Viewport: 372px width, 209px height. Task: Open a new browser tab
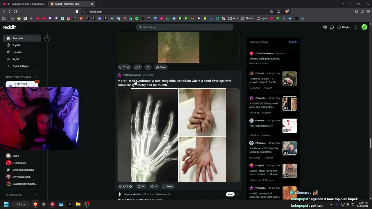coord(99,4)
